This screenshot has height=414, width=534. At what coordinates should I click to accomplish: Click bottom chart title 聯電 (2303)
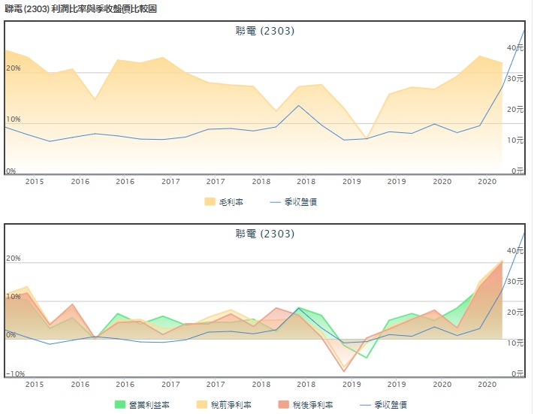(x=265, y=234)
